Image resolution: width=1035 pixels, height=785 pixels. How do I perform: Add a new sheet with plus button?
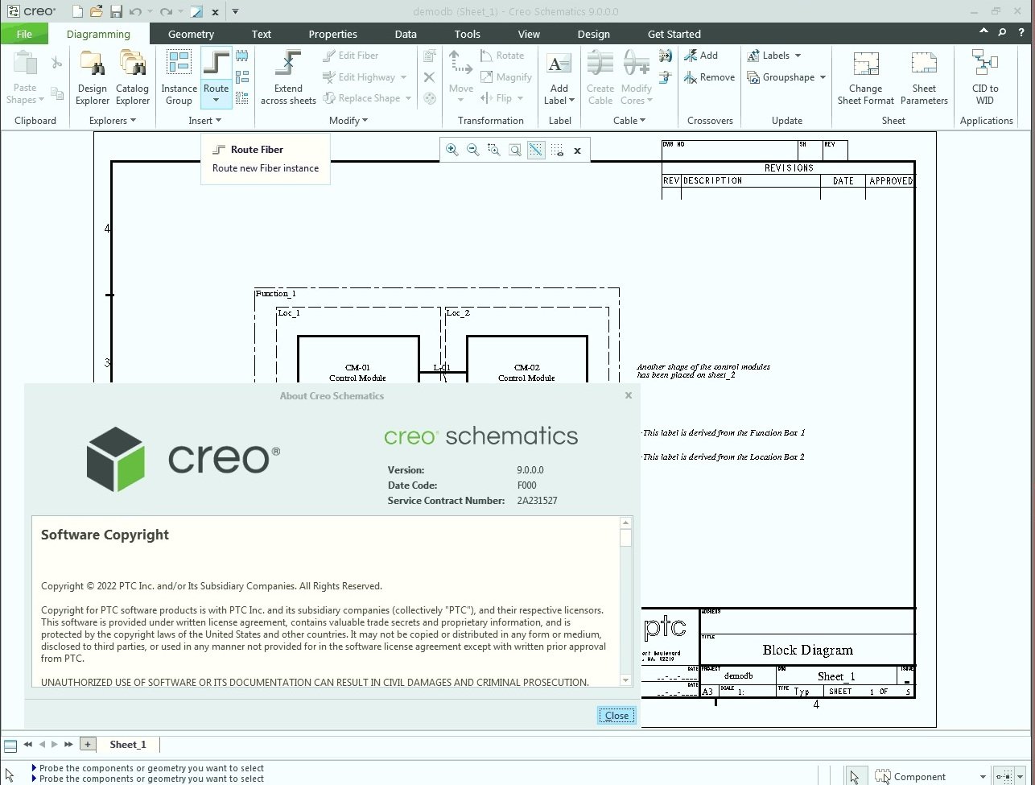(88, 745)
